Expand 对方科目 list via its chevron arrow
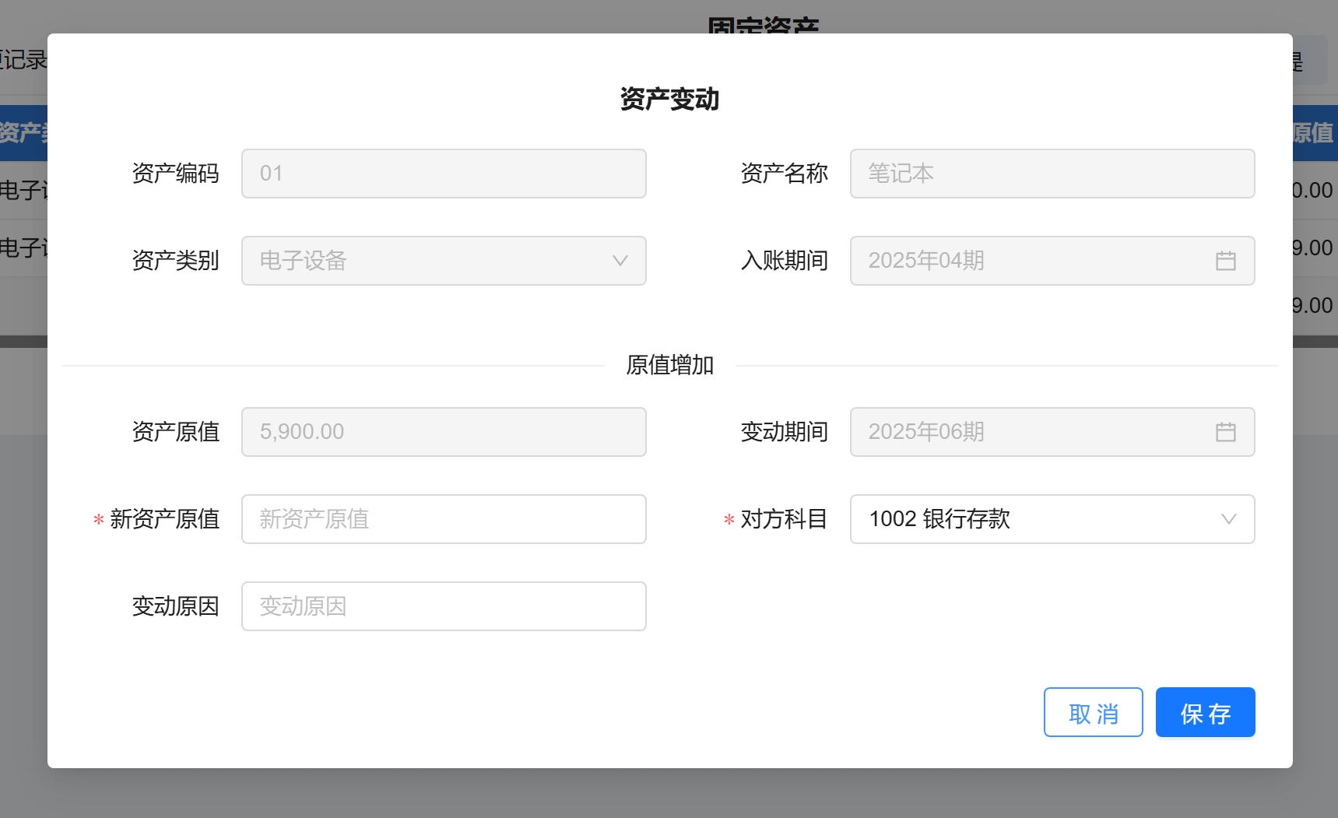This screenshot has height=818, width=1338. tap(1228, 519)
